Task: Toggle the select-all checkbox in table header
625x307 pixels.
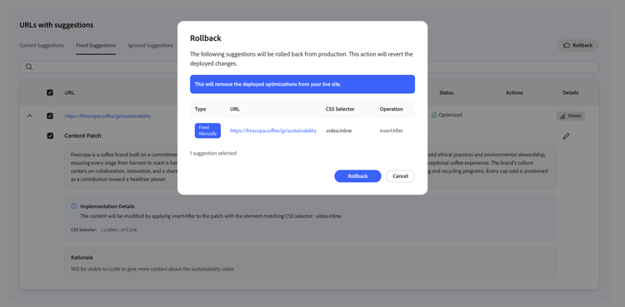Action: coord(50,92)
